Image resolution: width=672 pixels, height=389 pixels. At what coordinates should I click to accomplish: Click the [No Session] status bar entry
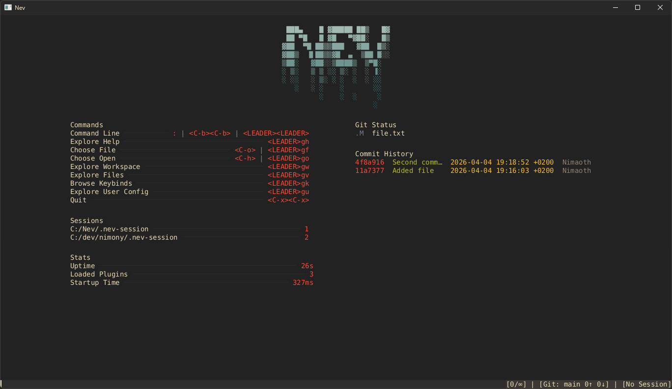(x=646, y=384)
